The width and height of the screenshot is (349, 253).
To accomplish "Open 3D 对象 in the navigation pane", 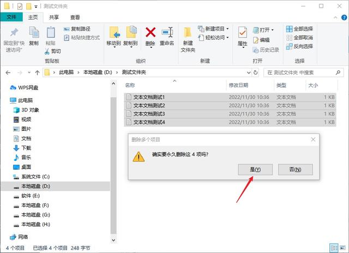I will click(x=26, y=110).
